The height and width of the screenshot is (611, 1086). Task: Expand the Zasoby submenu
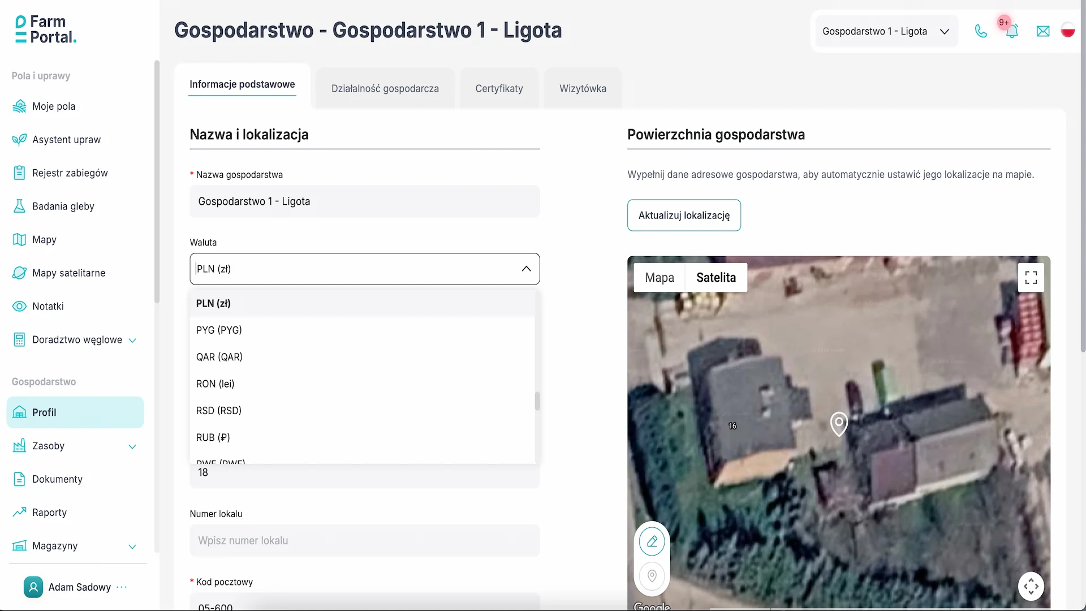coord(132,447)
